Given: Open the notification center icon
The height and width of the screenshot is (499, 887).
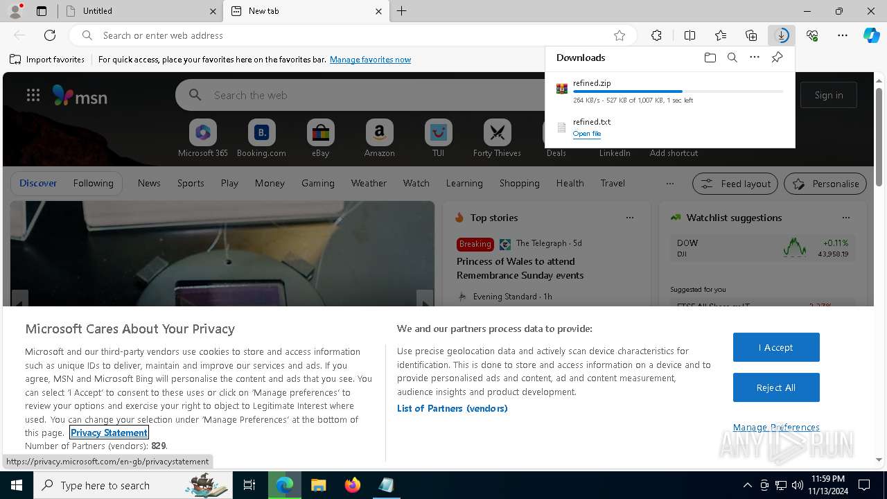Looking at the screenshot, I should [x=864, y=485].
